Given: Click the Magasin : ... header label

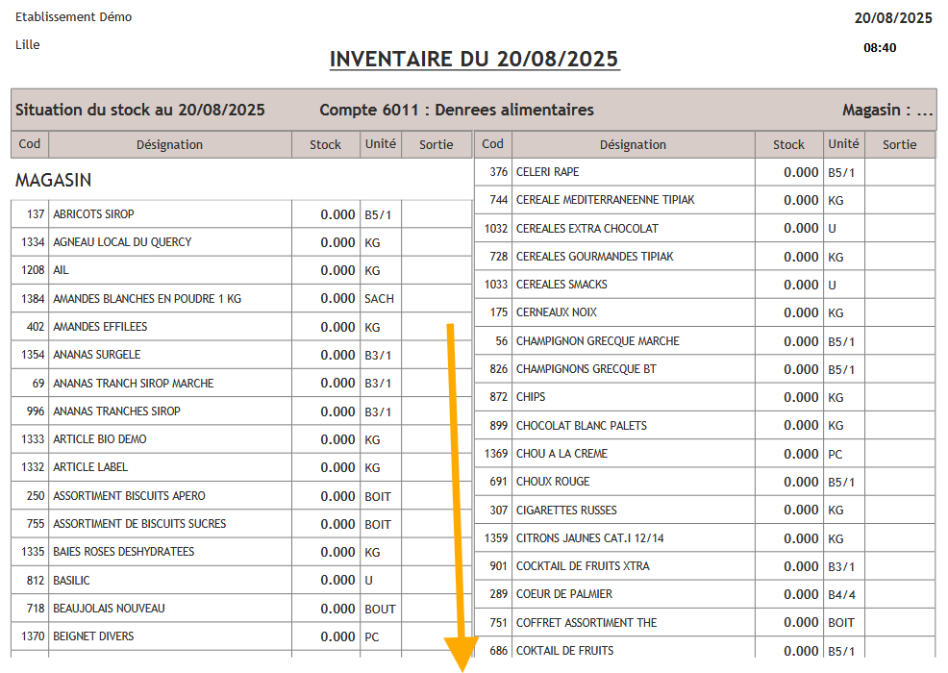Looking at the screenshot, I should click(887, 110).
